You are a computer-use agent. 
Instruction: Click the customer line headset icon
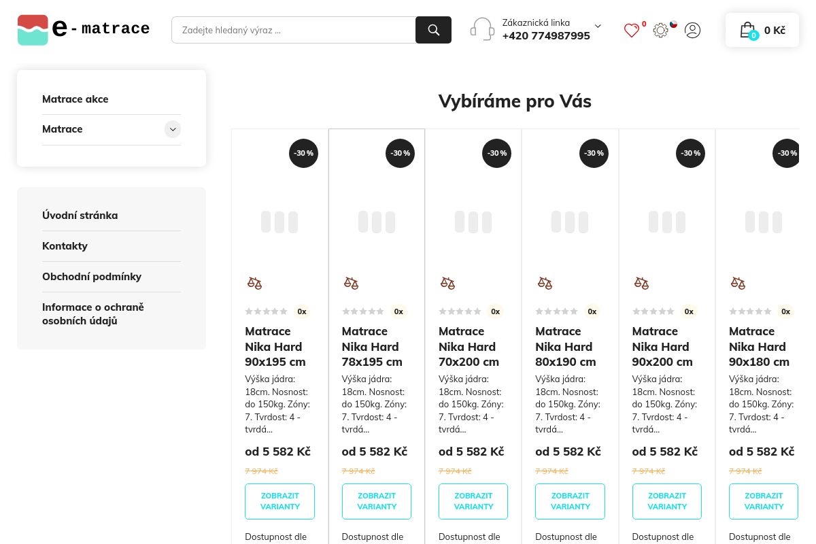(482, 29)
